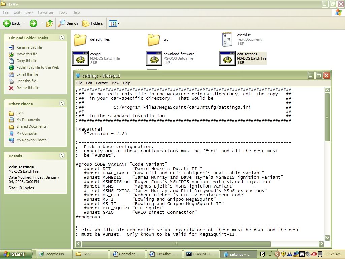The width and height of the screenshot is (345, 259).
Task: Click the volume speaker icon in the tray
Action: tap(308, 254)
